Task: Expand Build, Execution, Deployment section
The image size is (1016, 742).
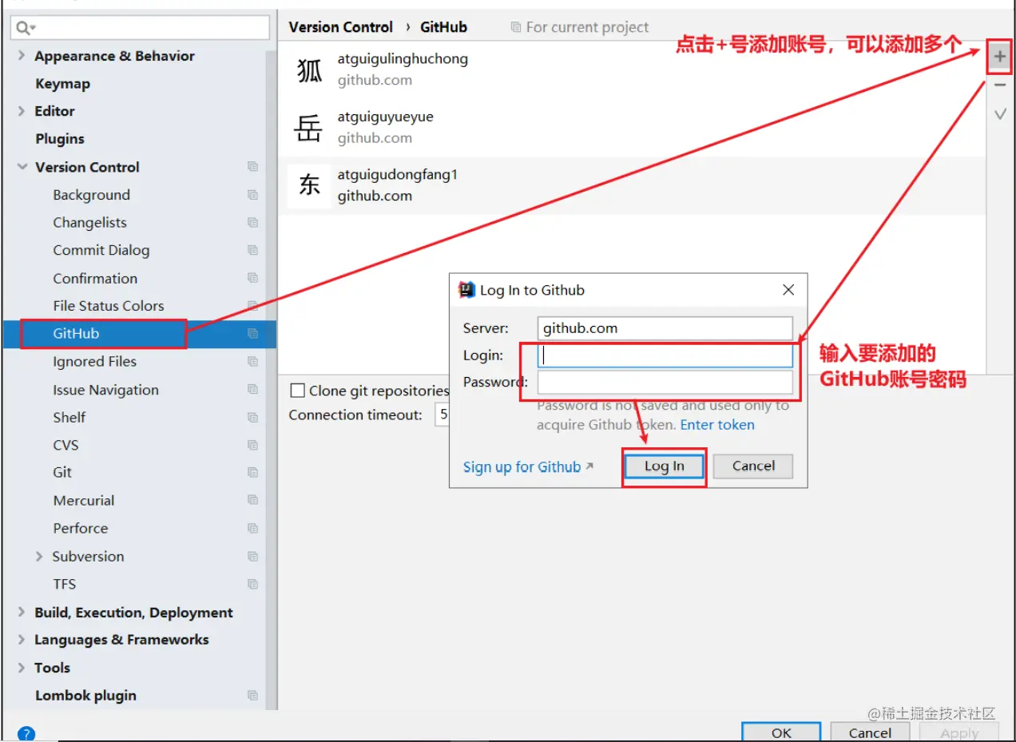Action: pos(22,613)
